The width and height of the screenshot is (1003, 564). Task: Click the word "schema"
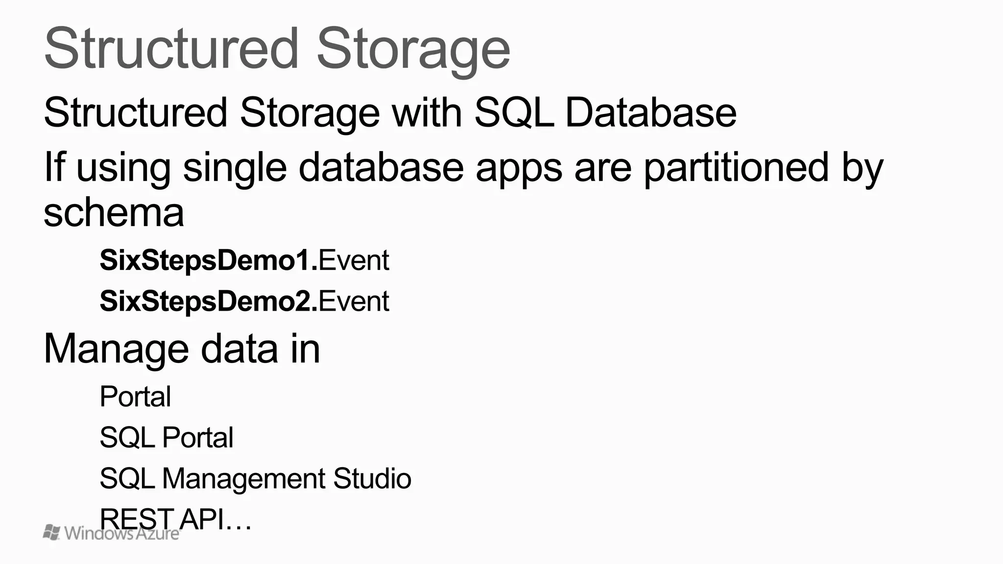coord(114,213)
